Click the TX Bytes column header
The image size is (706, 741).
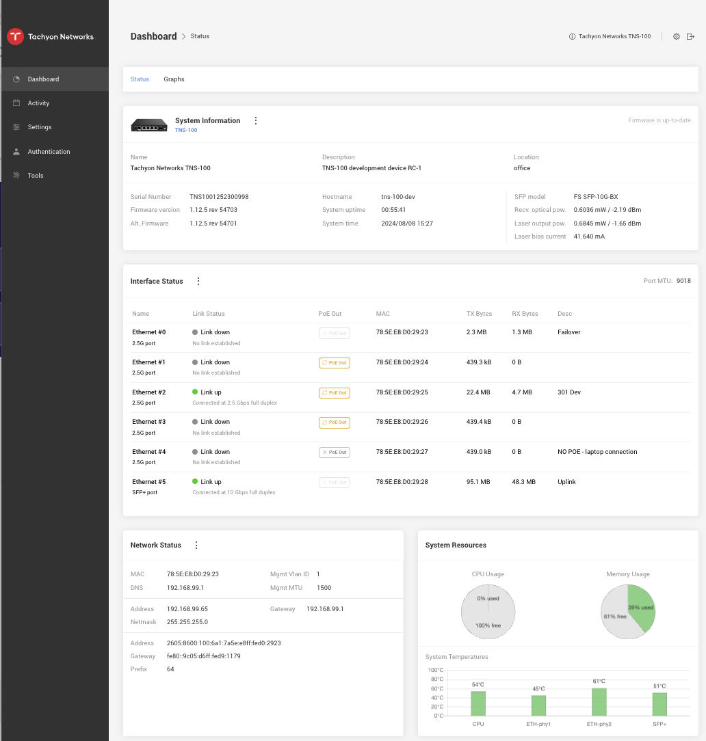[x=479, y=314]
